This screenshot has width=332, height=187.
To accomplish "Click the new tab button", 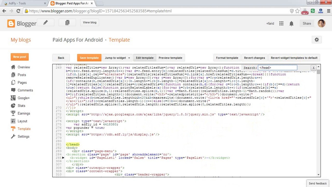I will click(x=100, y=3).
